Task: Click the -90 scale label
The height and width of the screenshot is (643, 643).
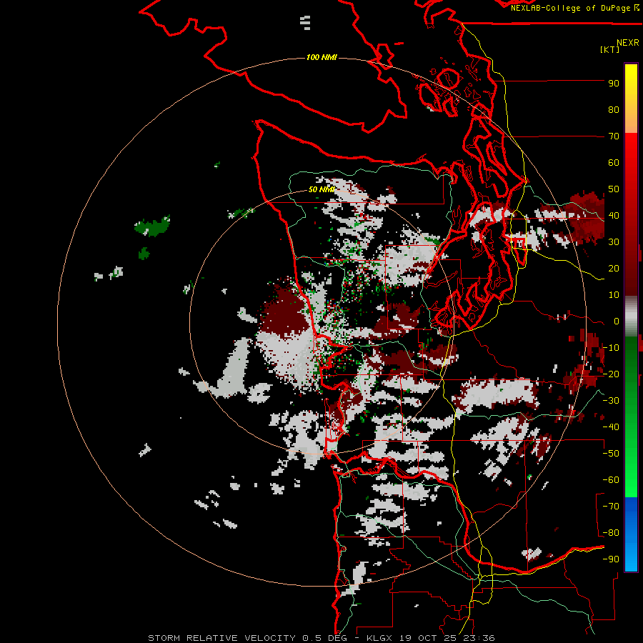Action: coord(611,559)
